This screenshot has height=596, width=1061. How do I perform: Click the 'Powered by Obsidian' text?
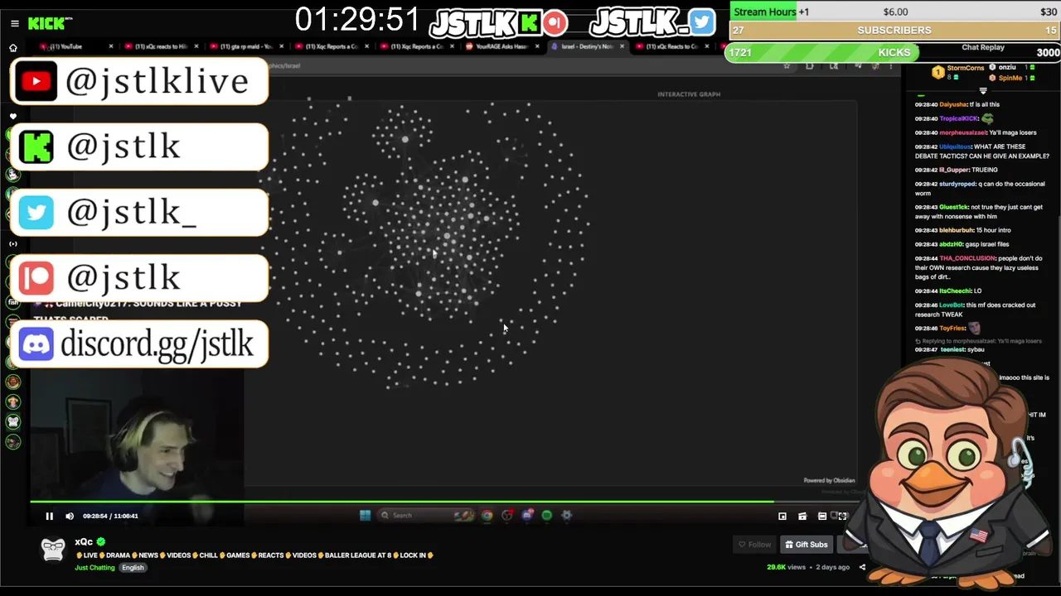pyautogui.click(x=829, y=480)
